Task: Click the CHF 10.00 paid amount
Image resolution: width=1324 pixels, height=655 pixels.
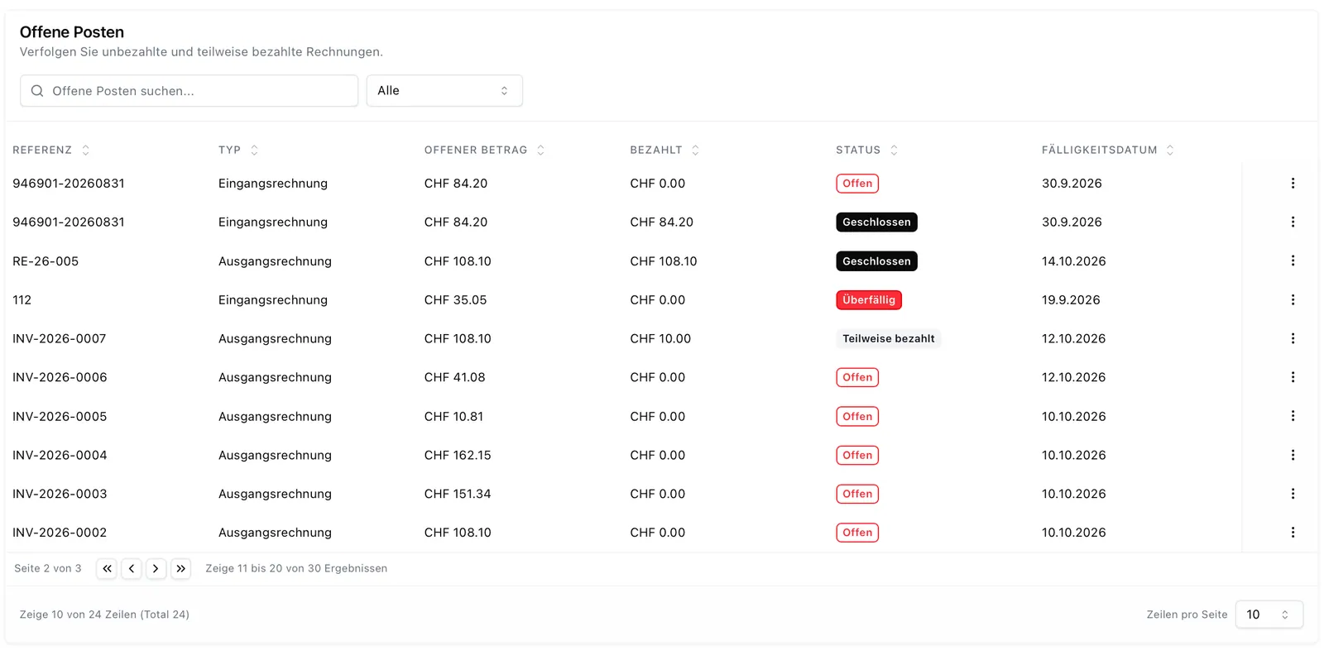Action: [x=660, y=338]
